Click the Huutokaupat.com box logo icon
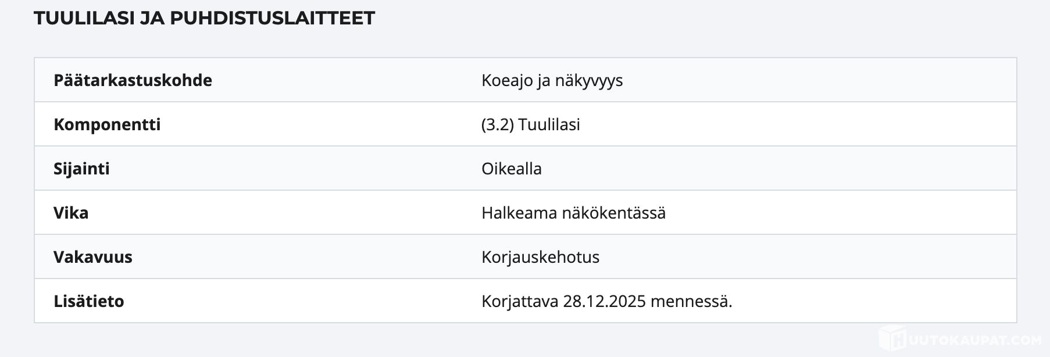 (892, 339)
